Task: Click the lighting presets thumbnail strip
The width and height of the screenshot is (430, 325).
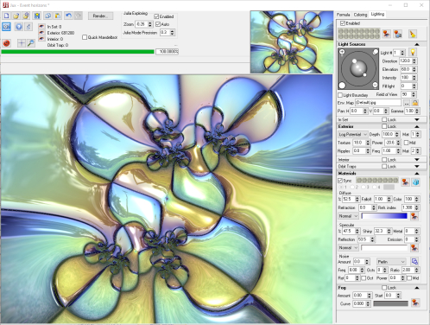Action: pos(359,34)
